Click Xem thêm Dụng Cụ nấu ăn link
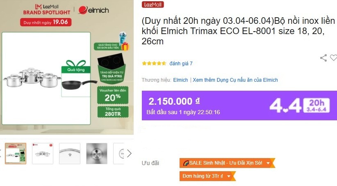The height and width of the screenshot is (186, 337). tap(235, 80)
